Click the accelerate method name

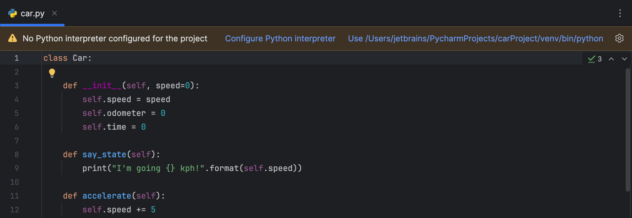tap(107, 196)
